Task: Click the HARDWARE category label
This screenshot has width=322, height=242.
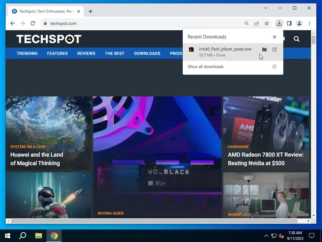Action: coord(238,147)
